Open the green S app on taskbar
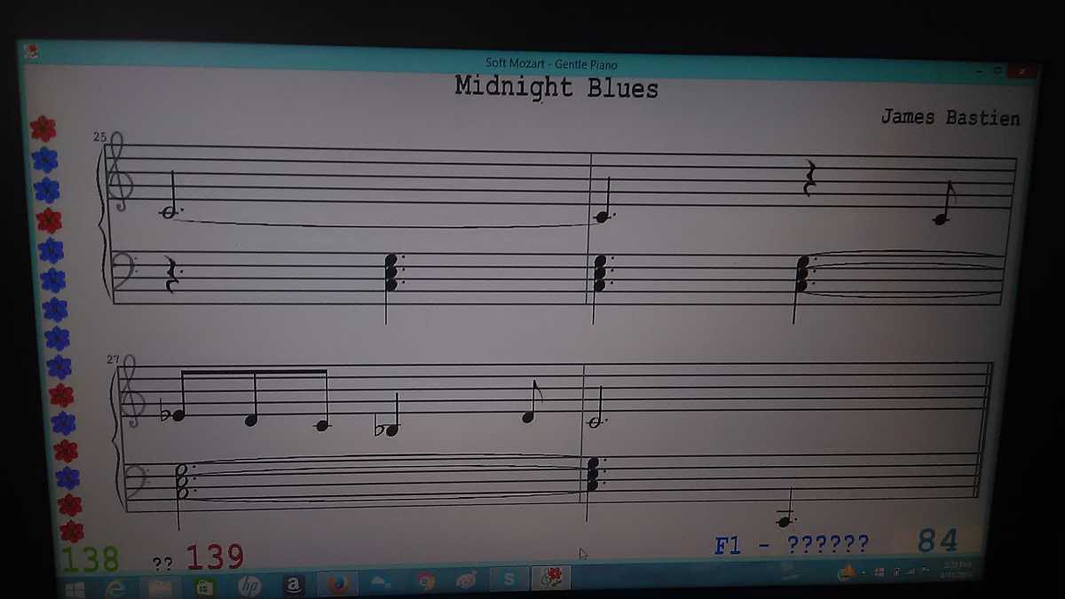 click(509, 579)
